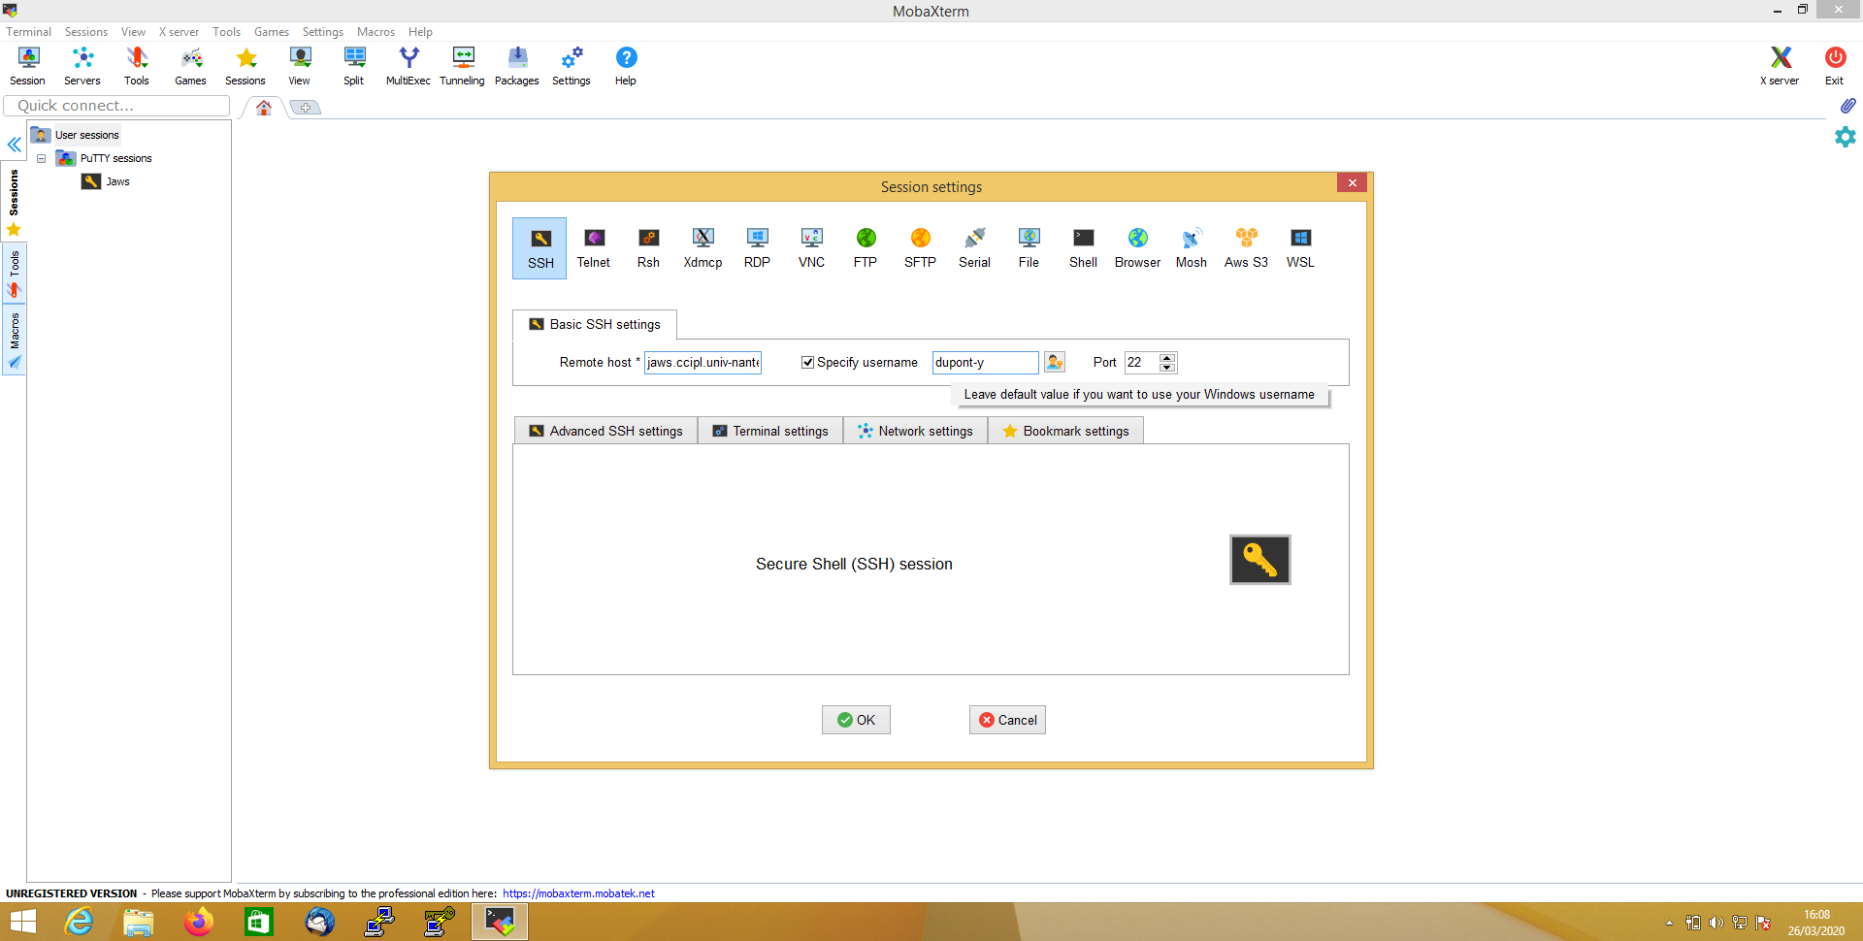
Task: Choose WSL session type
Action: coord(1300,248)
